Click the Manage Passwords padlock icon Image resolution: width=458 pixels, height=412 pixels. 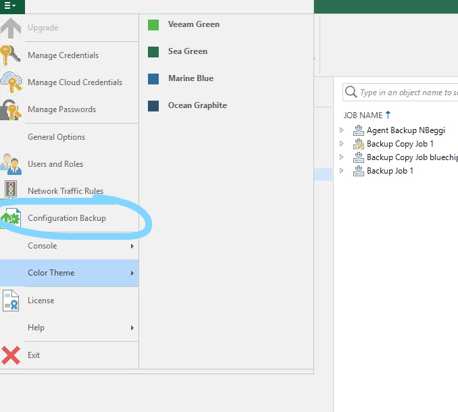tap(11, 110)
